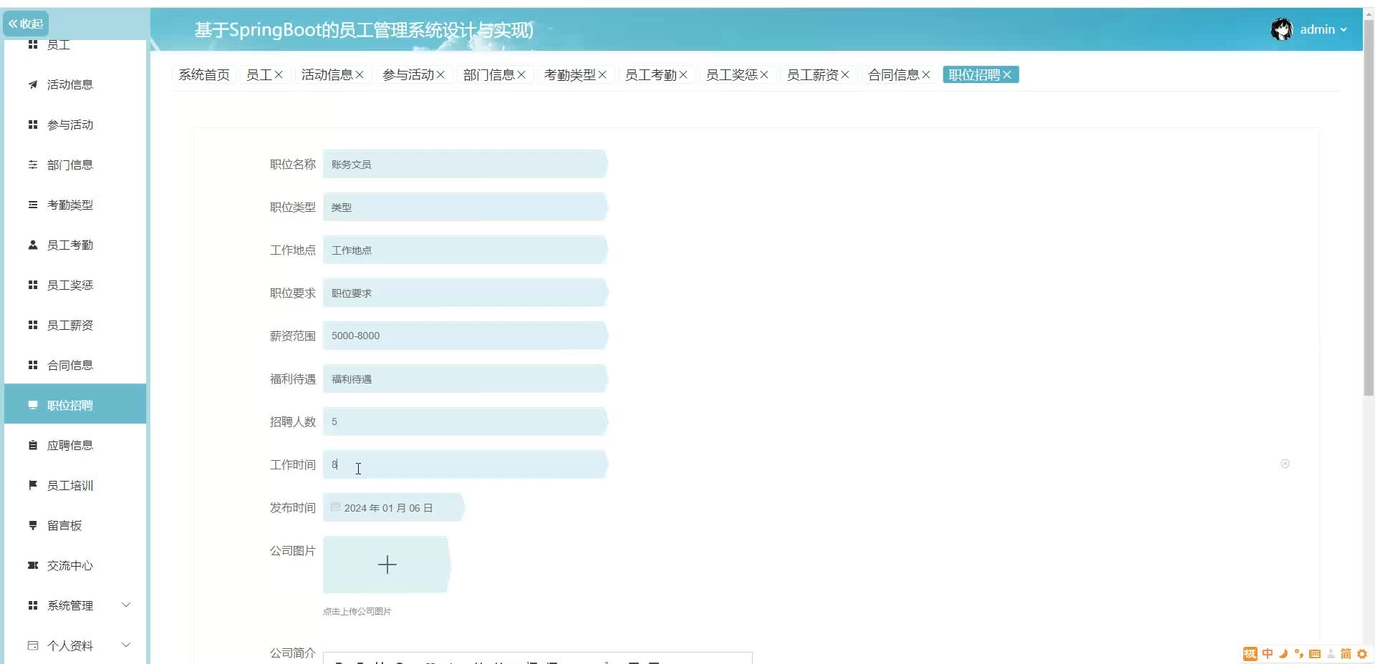Screen dimensions: 1375x664
Task: Click the 活动信息 paper plane sidebar icon
Action: pyautogui.click(x=33, y=84)
